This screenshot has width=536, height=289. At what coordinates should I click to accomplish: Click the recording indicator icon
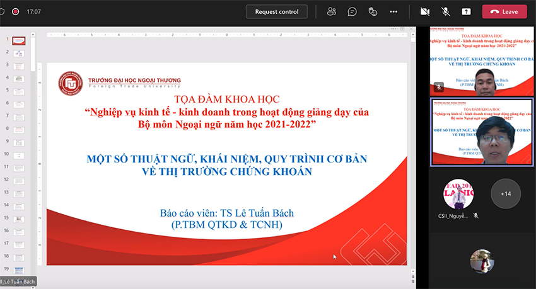tap(15, 11)
